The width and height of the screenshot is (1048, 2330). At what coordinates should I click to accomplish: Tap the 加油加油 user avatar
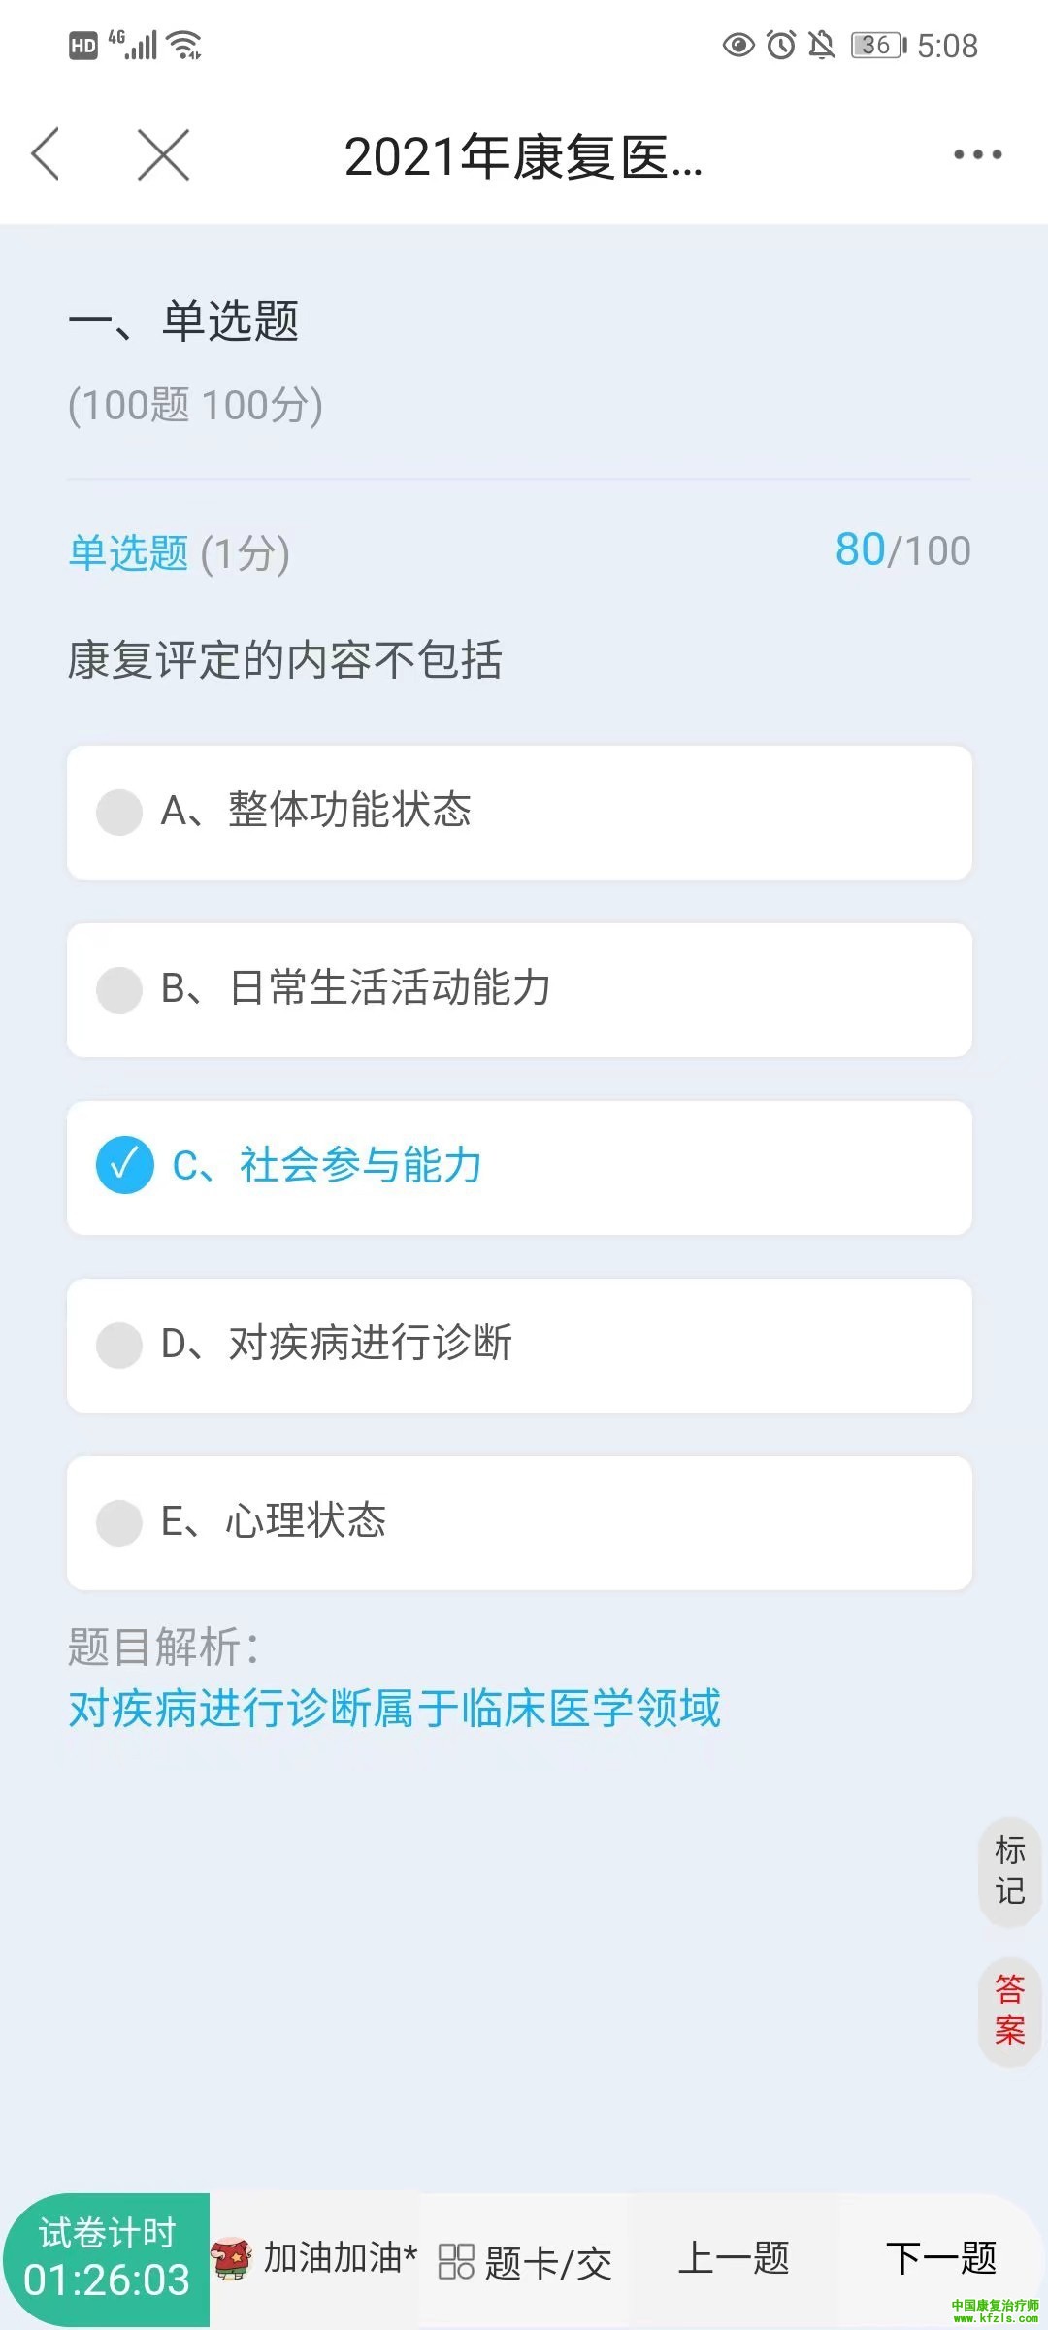click(231, 2258)
